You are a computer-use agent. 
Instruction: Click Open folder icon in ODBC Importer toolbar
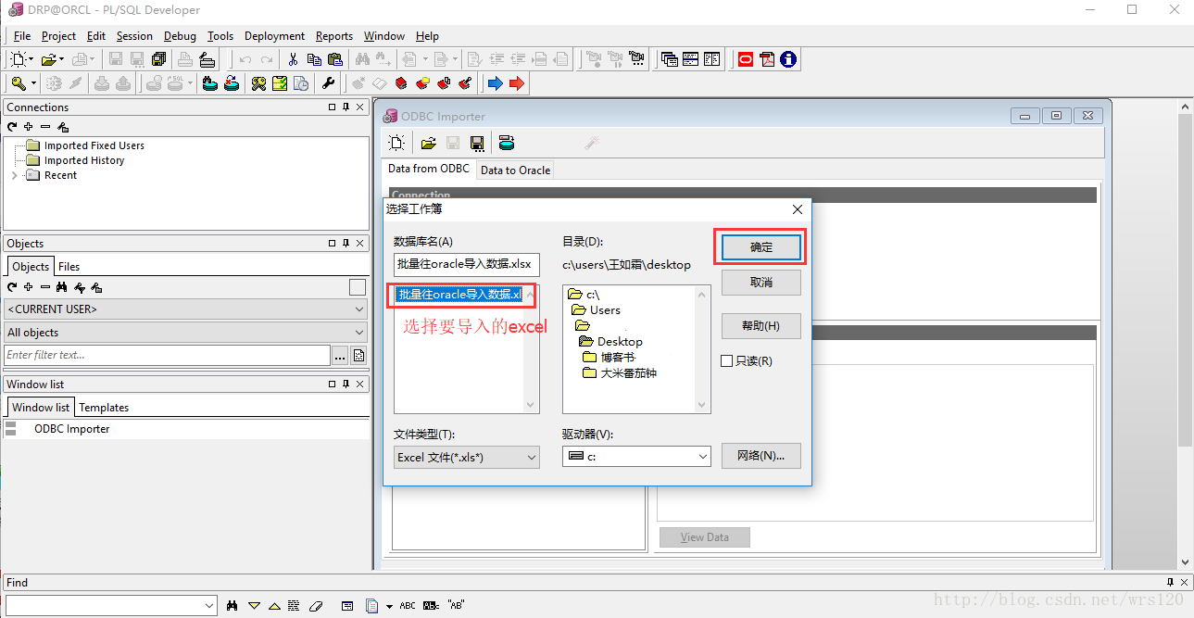pos(428,143)
